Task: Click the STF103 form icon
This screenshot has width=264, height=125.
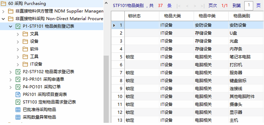Action: 18,102
